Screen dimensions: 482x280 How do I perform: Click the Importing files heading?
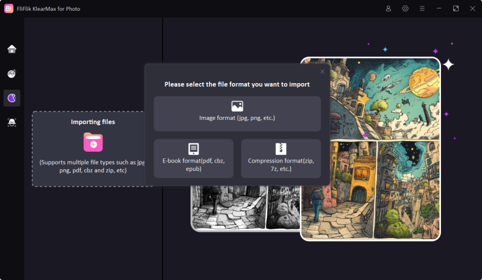click(93, 122)
